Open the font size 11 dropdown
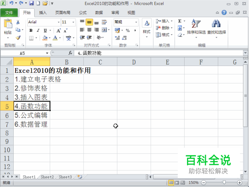The width and height of the screenshot is (249, 187). click(73, 22)
